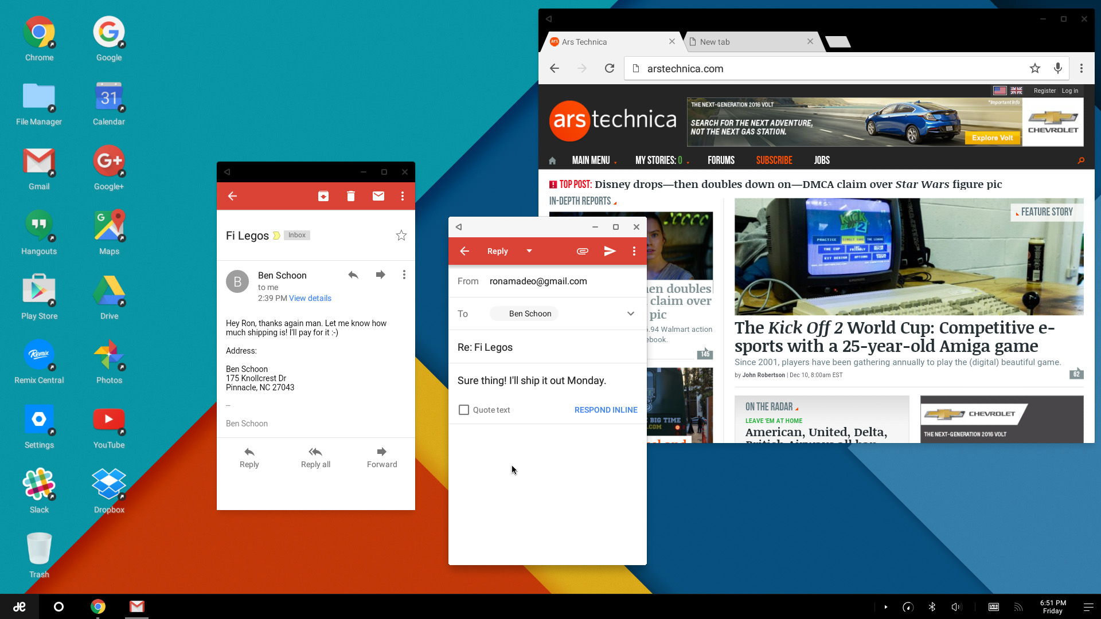1101x619 pixels.
Task: Select the SUBSCRIBE tab on Ars Technica
Action: pyautogui.click(x=774, y=160)
